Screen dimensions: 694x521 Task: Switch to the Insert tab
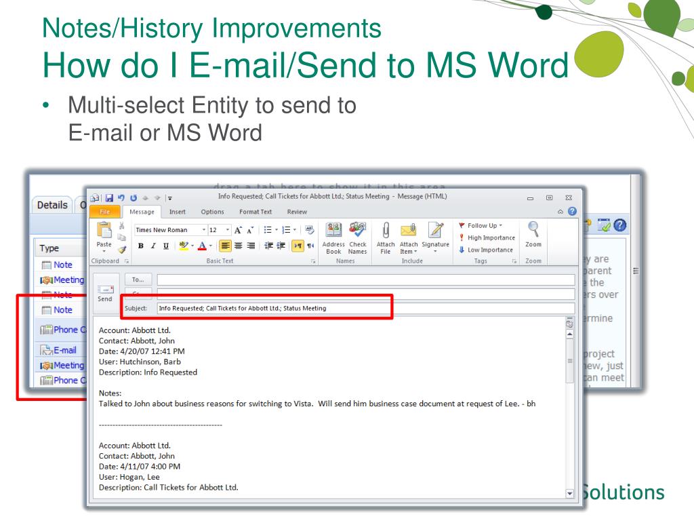(178, 212)
